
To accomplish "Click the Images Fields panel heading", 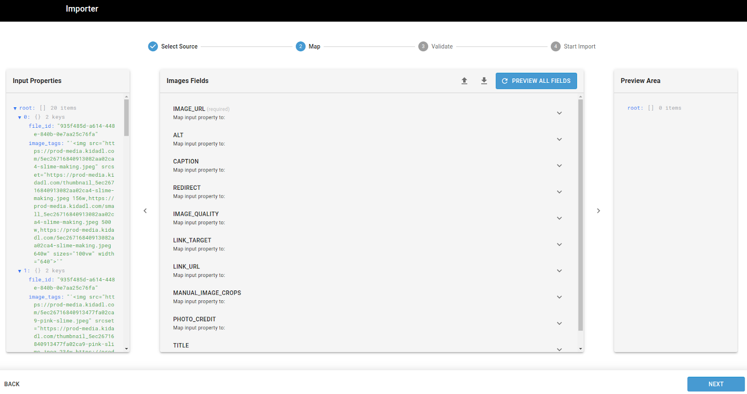I will pos(188,81).
